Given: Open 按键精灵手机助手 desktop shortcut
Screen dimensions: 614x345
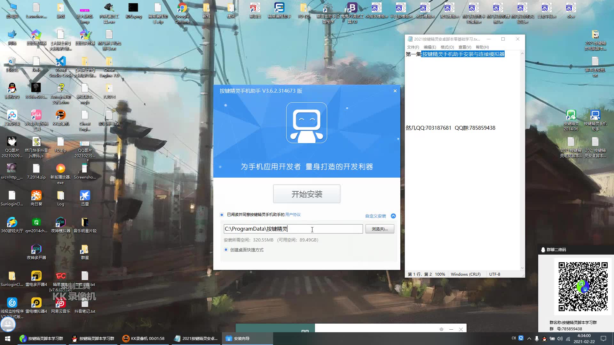Looking at the screenshot, I should click(595, 120).
